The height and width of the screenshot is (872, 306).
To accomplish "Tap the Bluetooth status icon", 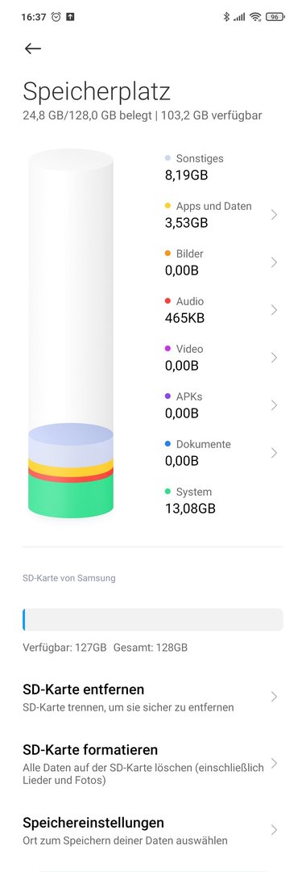I will (x=225, y=17).
